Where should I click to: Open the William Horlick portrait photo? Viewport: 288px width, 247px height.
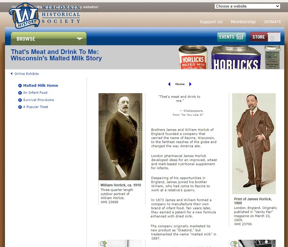point(120,137)
